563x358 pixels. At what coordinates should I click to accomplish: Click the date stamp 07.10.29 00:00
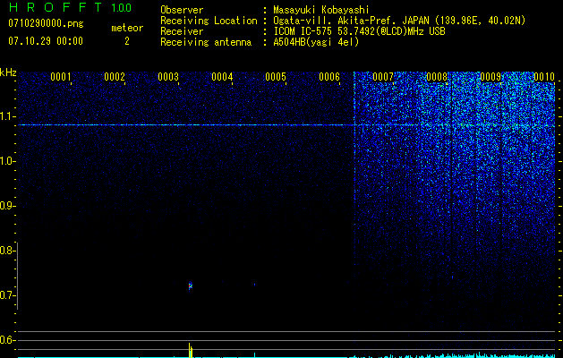click(46, 41)
